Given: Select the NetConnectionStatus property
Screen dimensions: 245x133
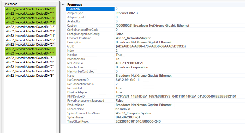Looking at the screenshot, I should 80,84.
